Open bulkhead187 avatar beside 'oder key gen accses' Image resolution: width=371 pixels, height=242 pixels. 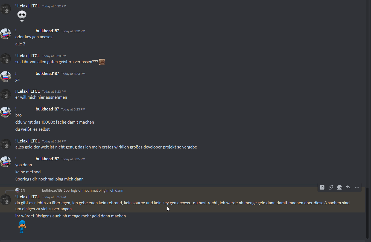[x=5, y=34]
